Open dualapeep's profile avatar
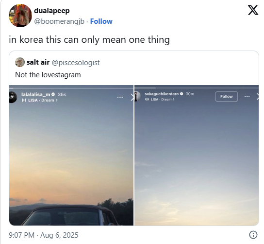The image size is (264, 244). point(20,16)
